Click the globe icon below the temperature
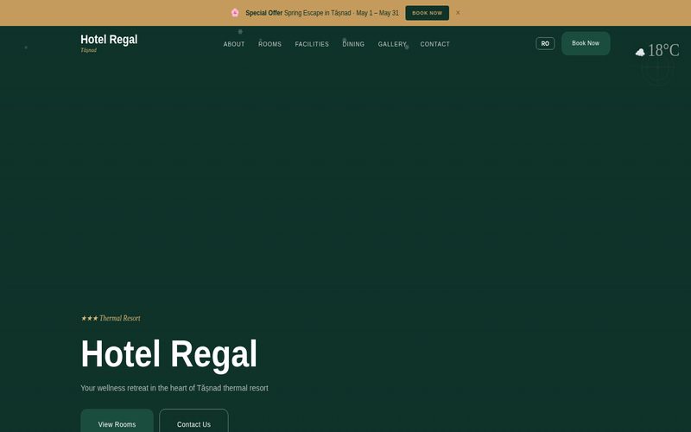The height and width of the screenshot is (432, 691). pyautogui.click(x=657, y=71)
